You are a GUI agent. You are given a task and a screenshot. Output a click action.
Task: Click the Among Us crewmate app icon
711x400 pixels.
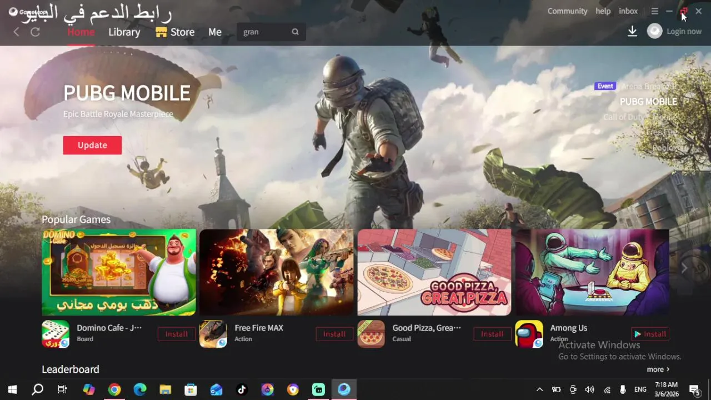529,334
